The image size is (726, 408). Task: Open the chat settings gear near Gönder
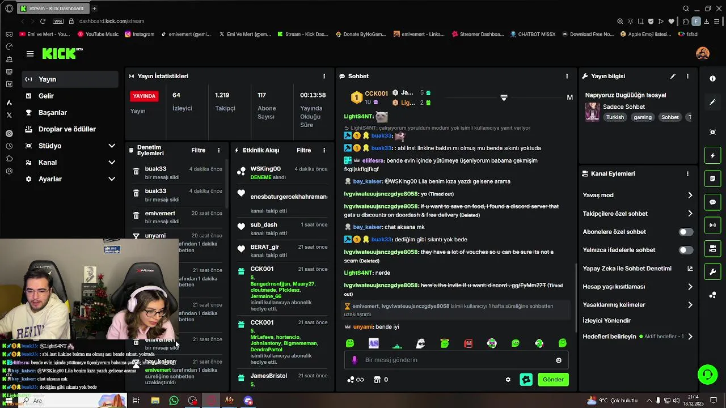508,380
